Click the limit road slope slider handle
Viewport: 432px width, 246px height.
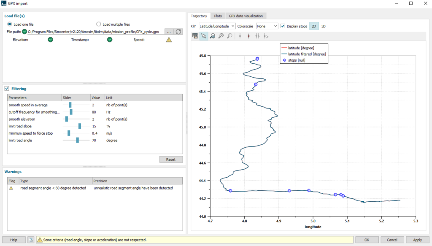point(79,126)
